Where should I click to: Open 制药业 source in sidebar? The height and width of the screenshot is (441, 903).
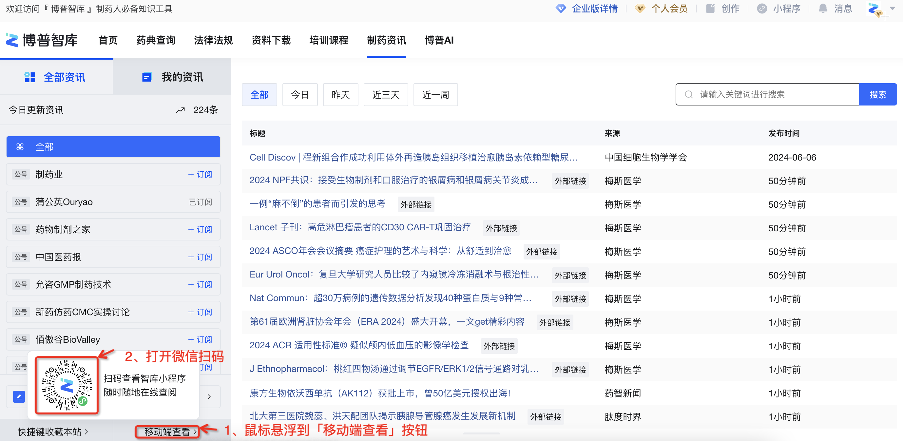49,175
